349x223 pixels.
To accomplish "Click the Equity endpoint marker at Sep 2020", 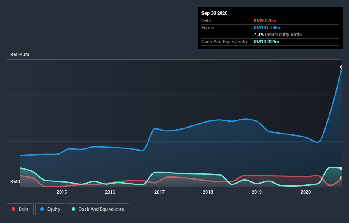I will pos(342,67).
